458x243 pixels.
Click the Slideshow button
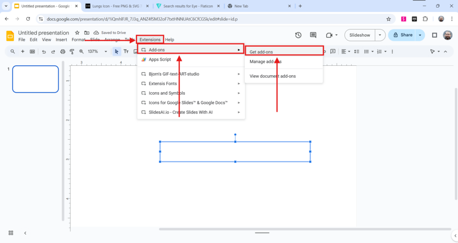tap(360, 35)
